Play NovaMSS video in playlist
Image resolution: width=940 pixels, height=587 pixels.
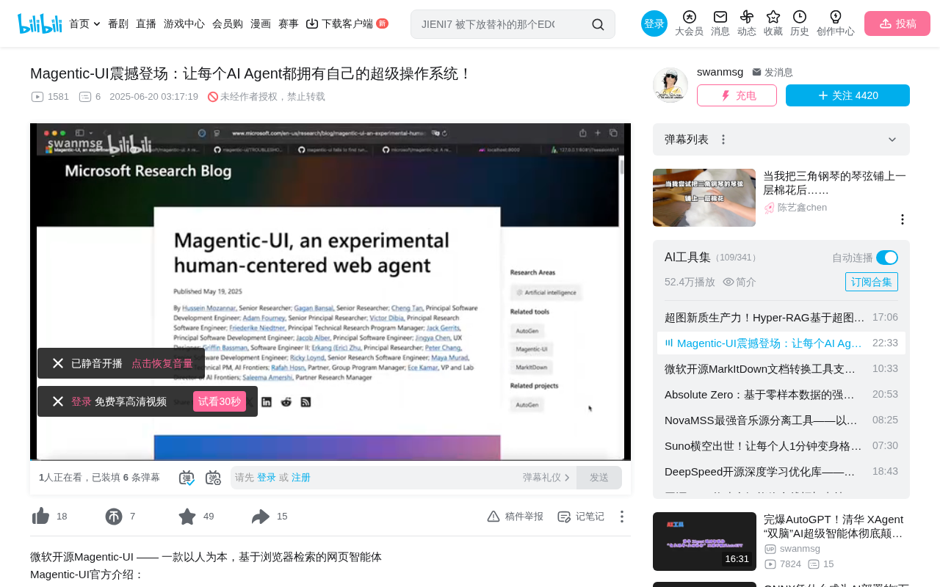781,420
